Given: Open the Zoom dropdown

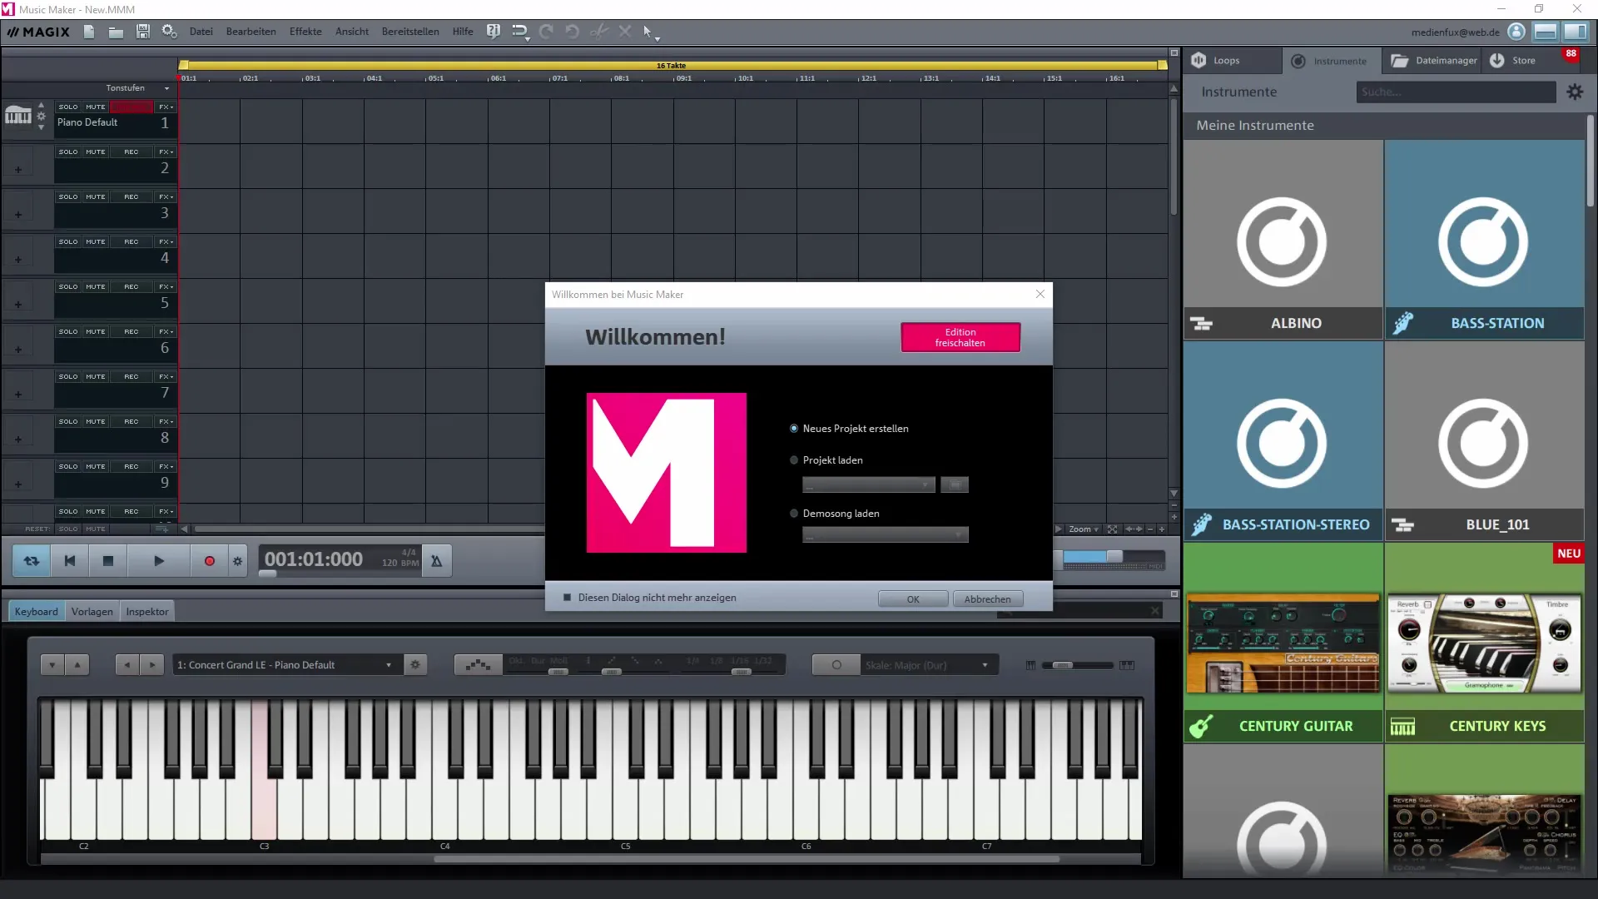Looking at the screenshot, I should 1084,529.
